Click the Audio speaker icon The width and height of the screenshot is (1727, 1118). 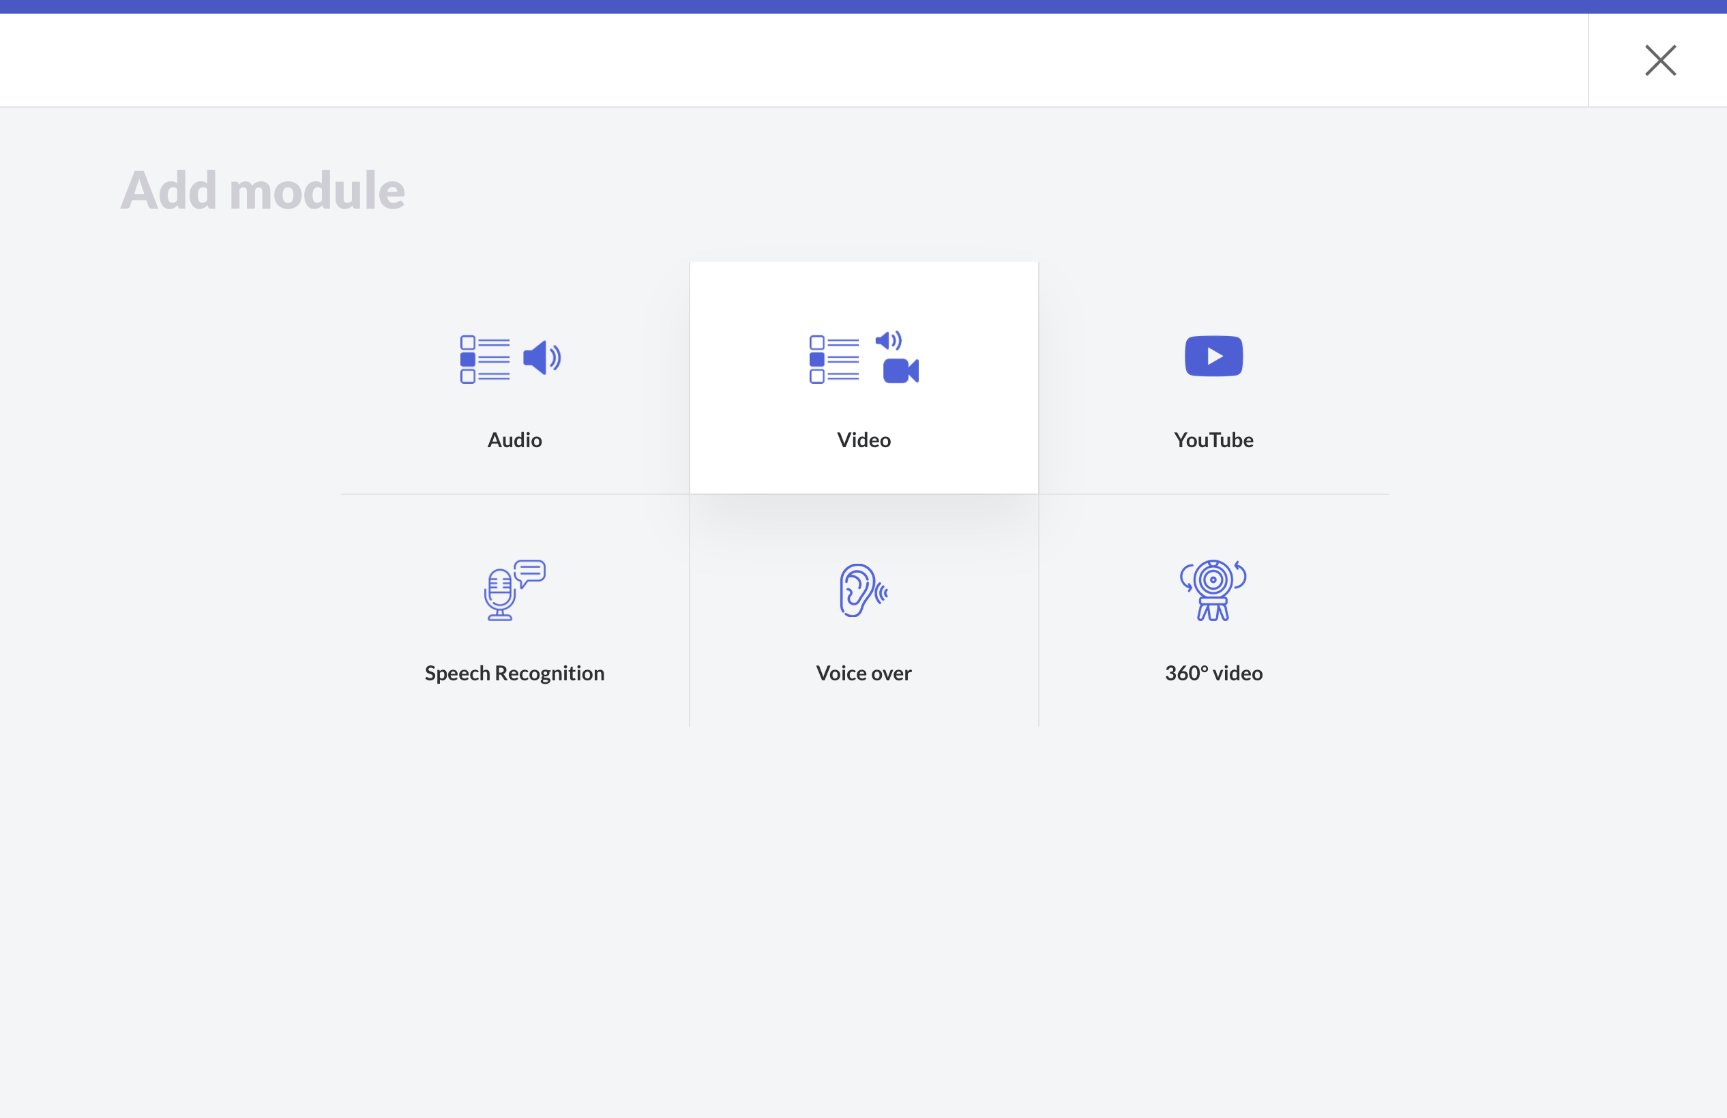[542, 357]
